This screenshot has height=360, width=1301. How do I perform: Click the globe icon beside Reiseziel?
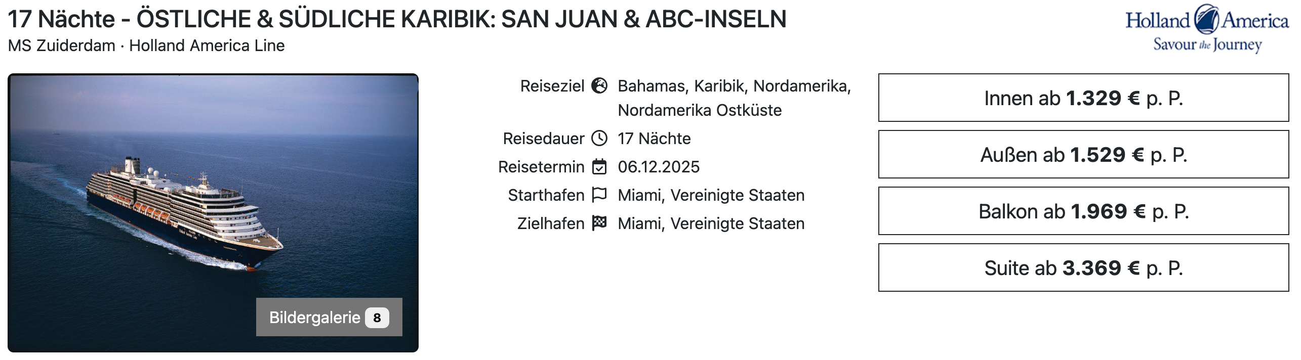pyautogui.click(x=599, y=86)
